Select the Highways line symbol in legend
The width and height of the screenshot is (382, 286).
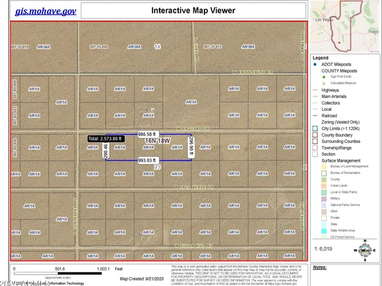point(315,90)
